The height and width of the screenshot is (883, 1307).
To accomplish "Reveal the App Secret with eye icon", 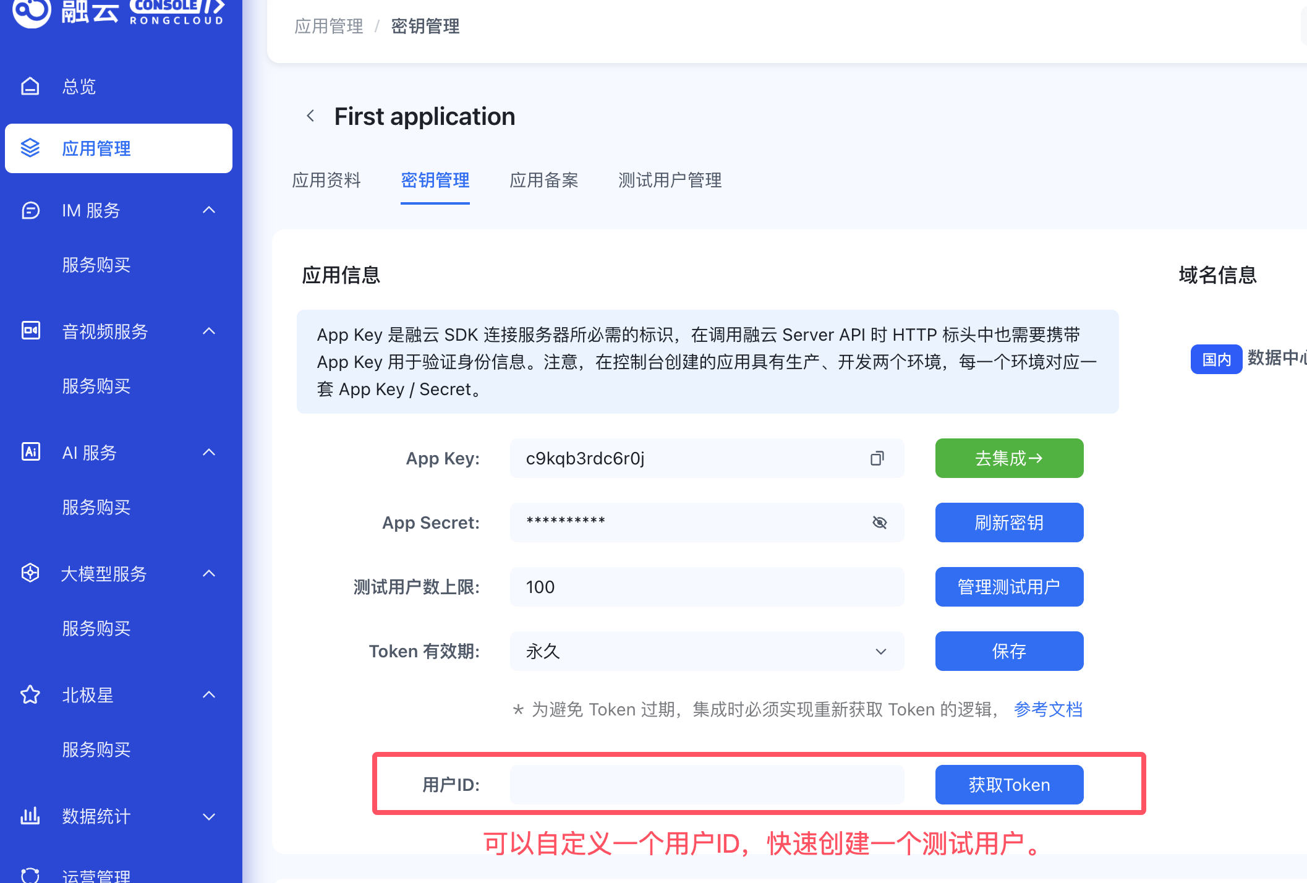I will [879, 523].
